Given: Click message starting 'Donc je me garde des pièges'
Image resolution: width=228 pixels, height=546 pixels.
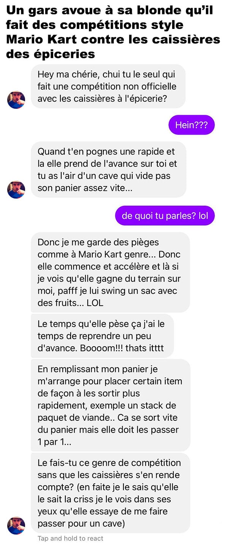Looking at the screenshot, I should tap(110, 272).
